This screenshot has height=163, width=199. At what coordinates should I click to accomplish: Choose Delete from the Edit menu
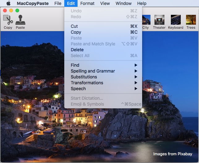point(103,50)
